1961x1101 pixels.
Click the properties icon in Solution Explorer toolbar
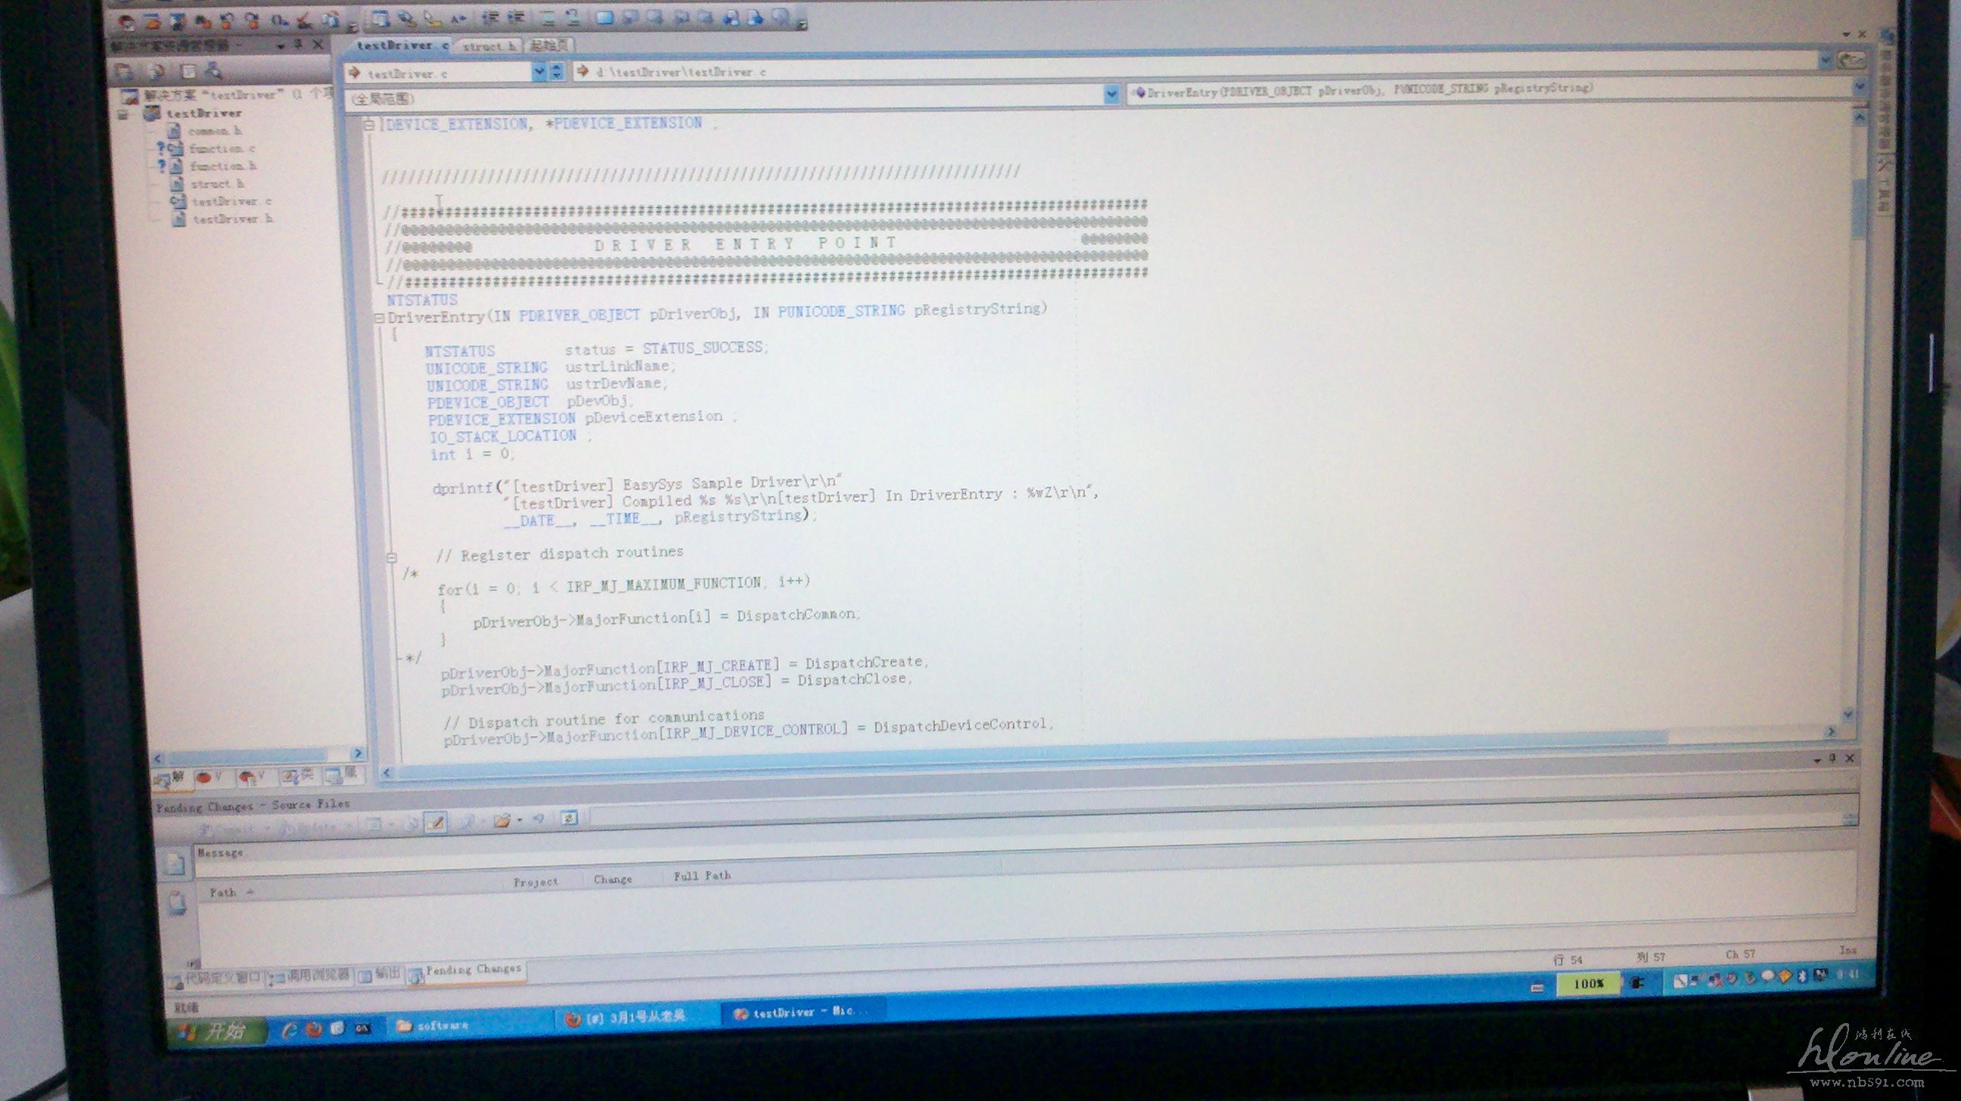(x=125, y=73)
